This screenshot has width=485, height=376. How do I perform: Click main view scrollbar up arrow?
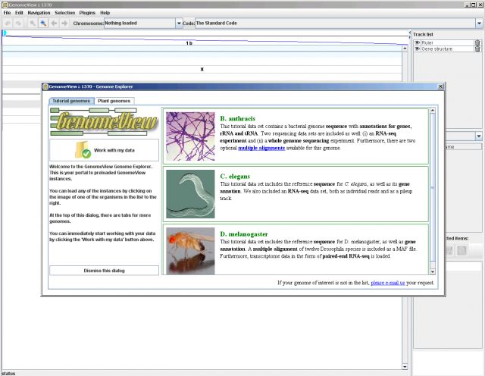(405, 49)
